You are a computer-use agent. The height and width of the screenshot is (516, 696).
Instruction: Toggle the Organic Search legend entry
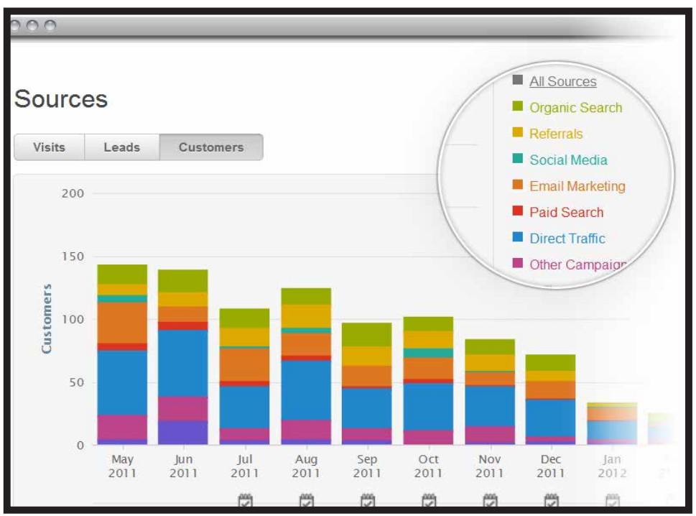pyautogui.click(x=576, y=108)
